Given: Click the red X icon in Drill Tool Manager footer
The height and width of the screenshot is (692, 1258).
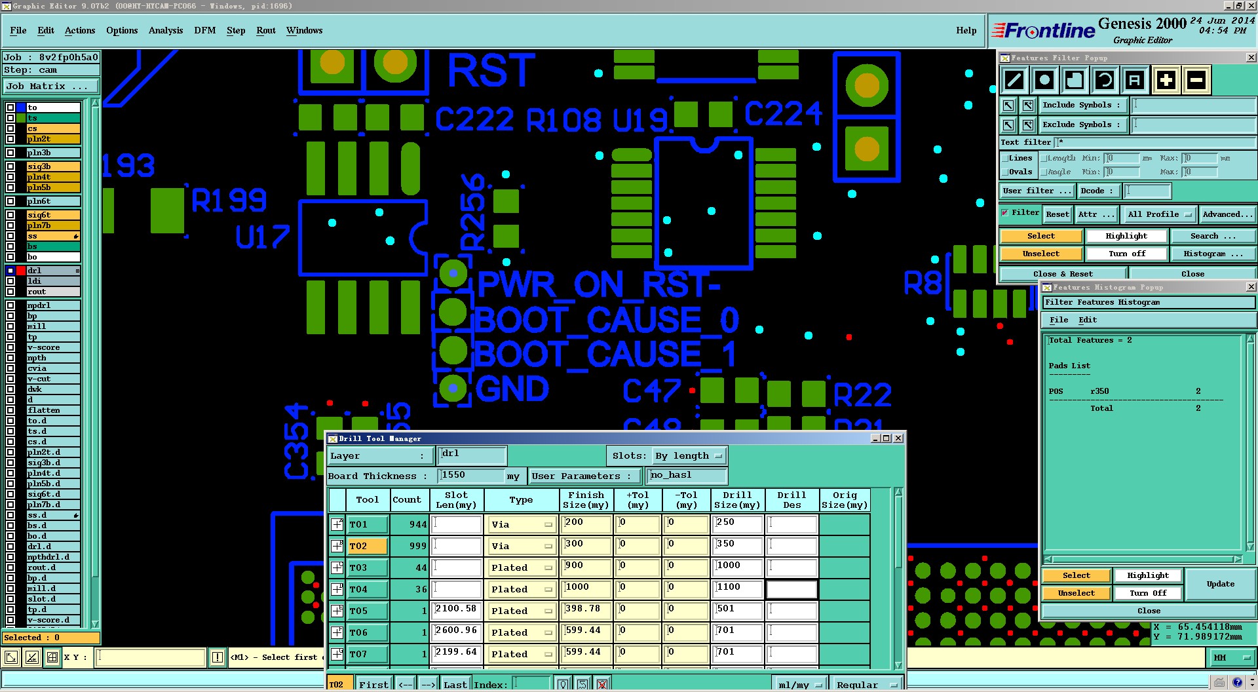Looking at the screenshot, I should coord(602,684).
